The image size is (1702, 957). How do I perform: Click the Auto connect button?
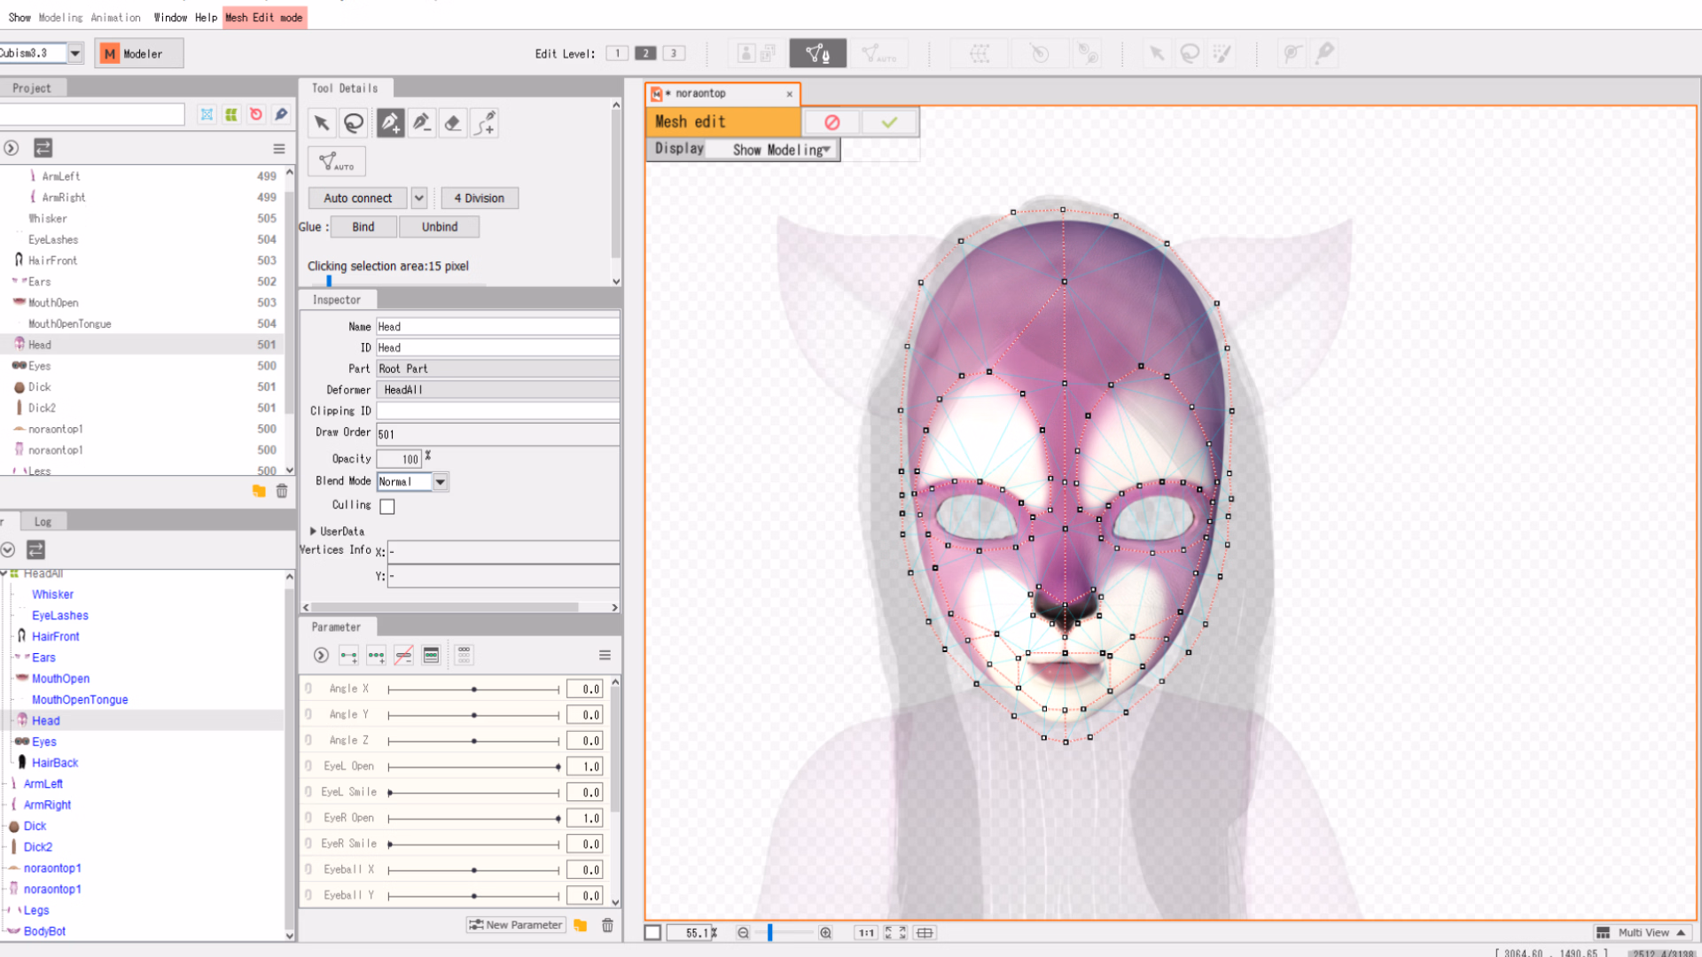(x=357, y=198)
